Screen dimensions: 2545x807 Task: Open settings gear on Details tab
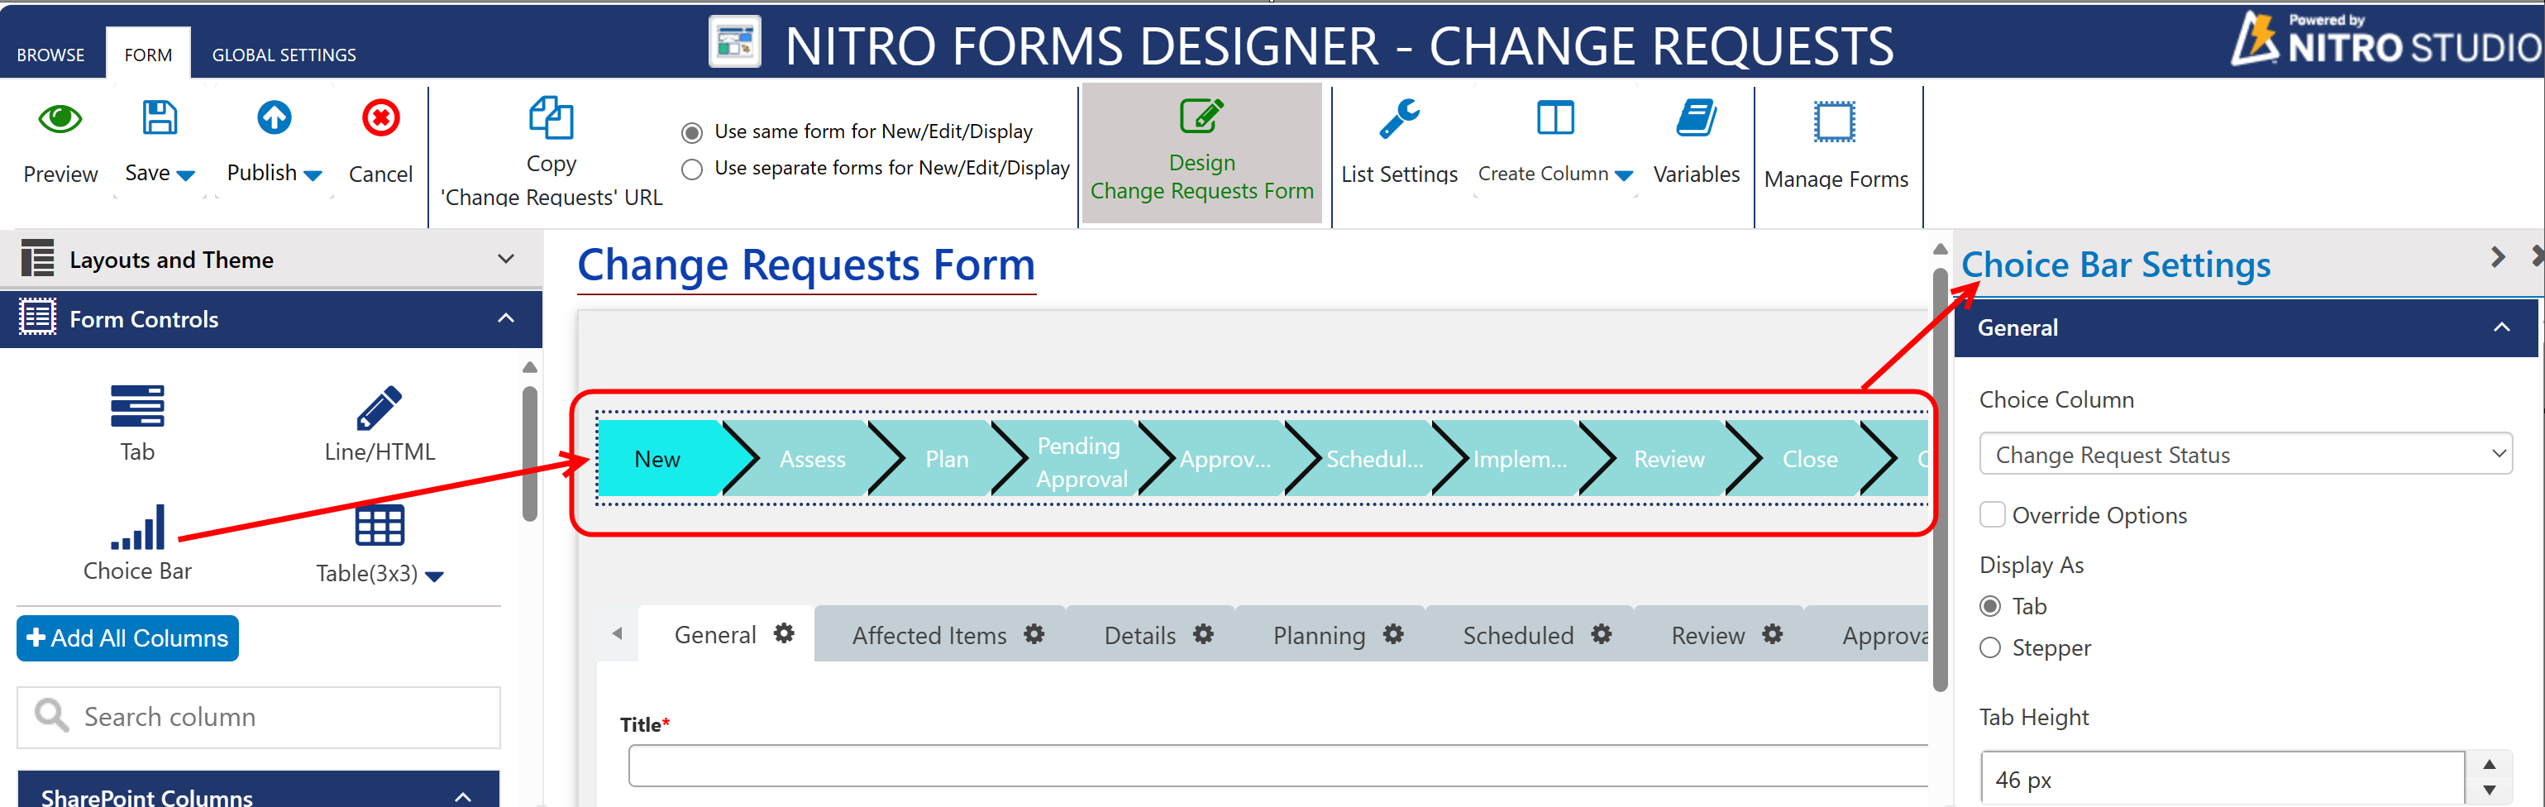1202,634
